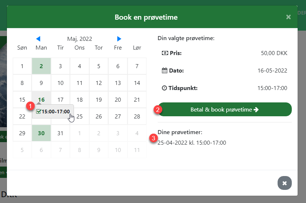Click the gray round close button
306x203 pixels.
pos(285,183)
